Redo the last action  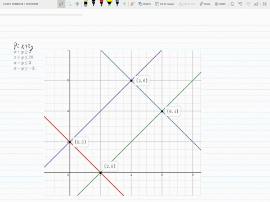(x=248, y=4)
